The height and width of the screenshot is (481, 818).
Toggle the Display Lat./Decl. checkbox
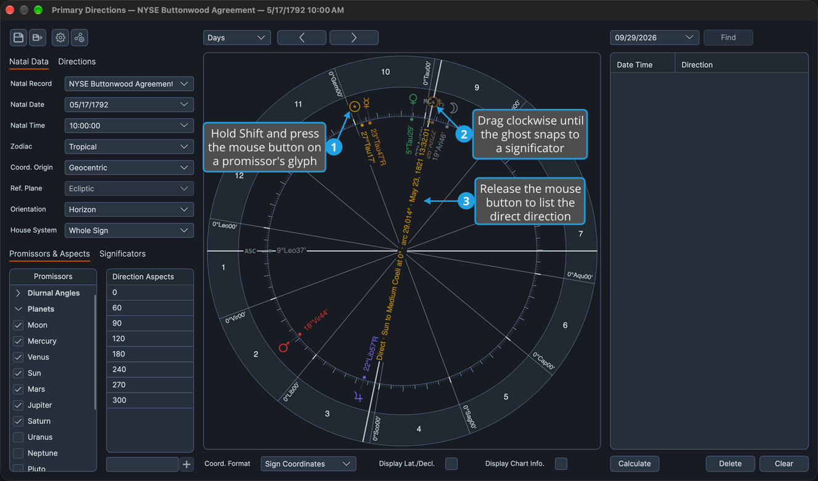pos(452,464)
